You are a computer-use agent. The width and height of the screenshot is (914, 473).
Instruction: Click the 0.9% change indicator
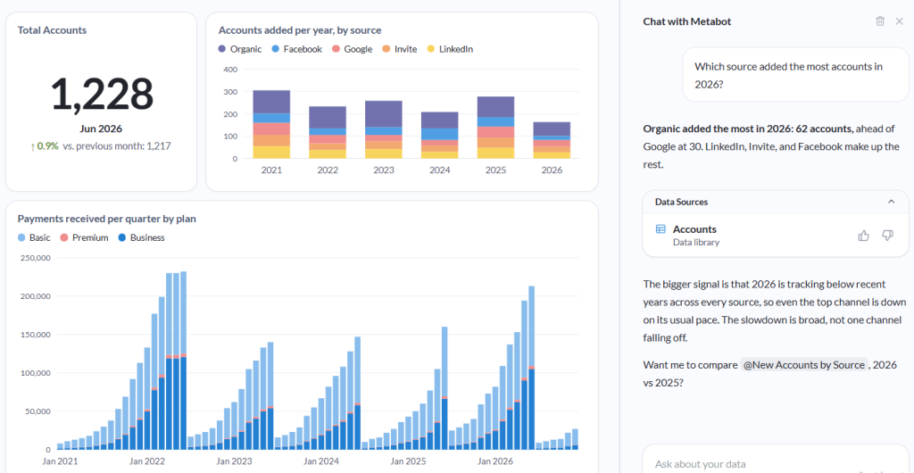pyautogui.click(x=44, y=146)
